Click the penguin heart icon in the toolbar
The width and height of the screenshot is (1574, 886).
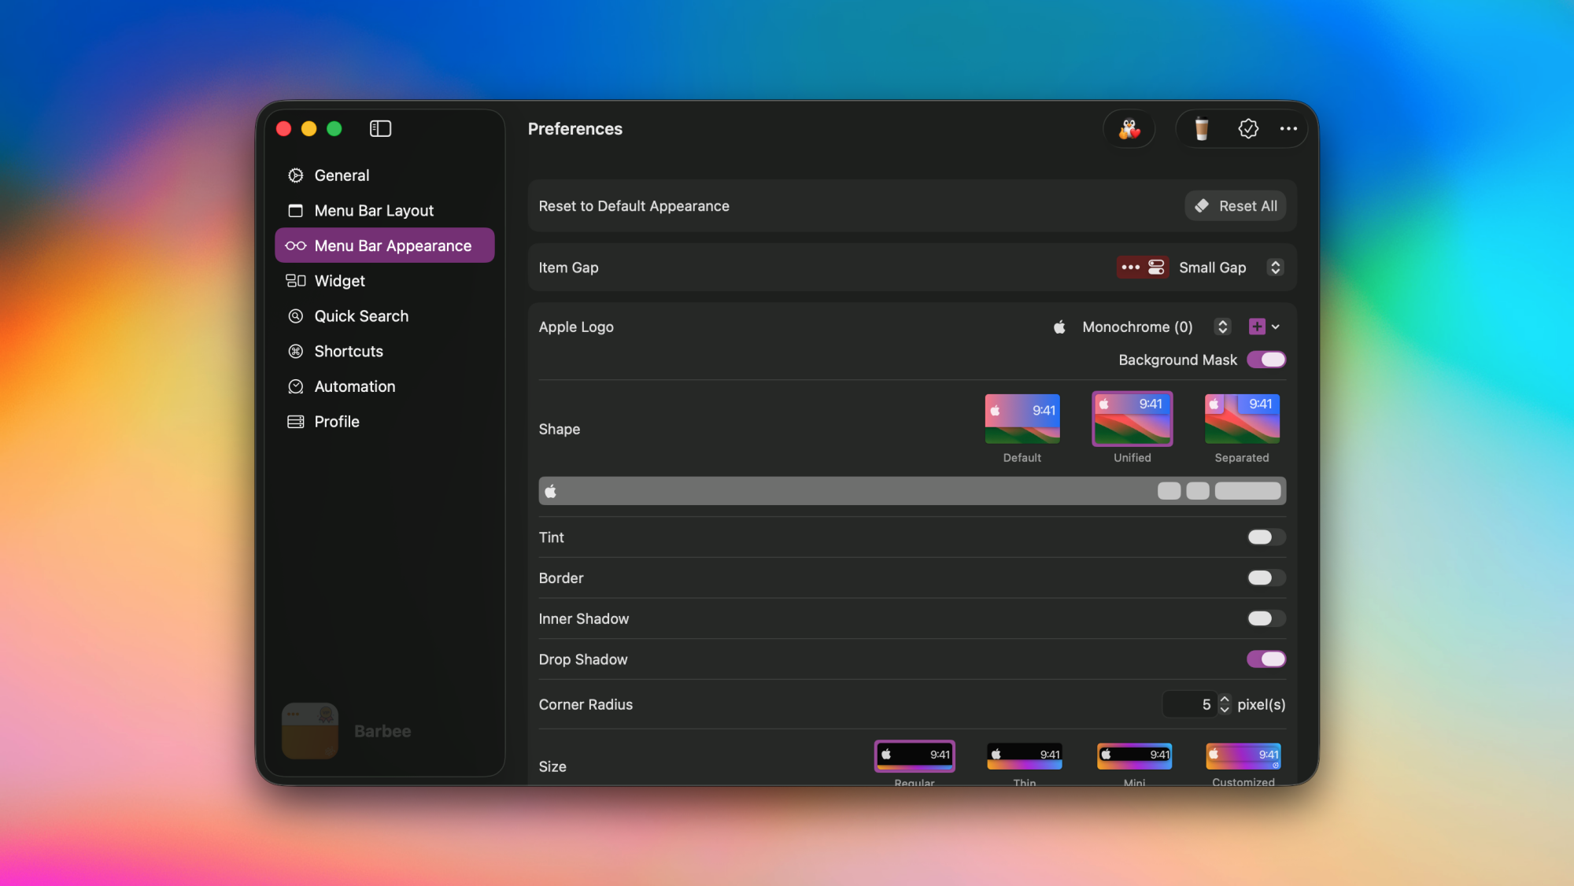click(x=1129, y=128)
